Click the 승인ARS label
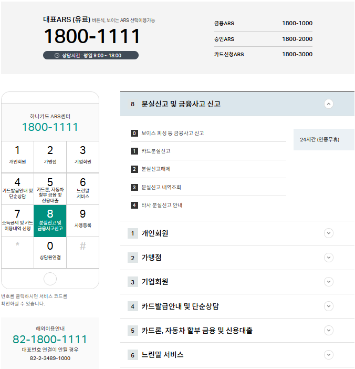Image resolution: width=355 pixels, height=369 pixels. [x=224, y=39]
